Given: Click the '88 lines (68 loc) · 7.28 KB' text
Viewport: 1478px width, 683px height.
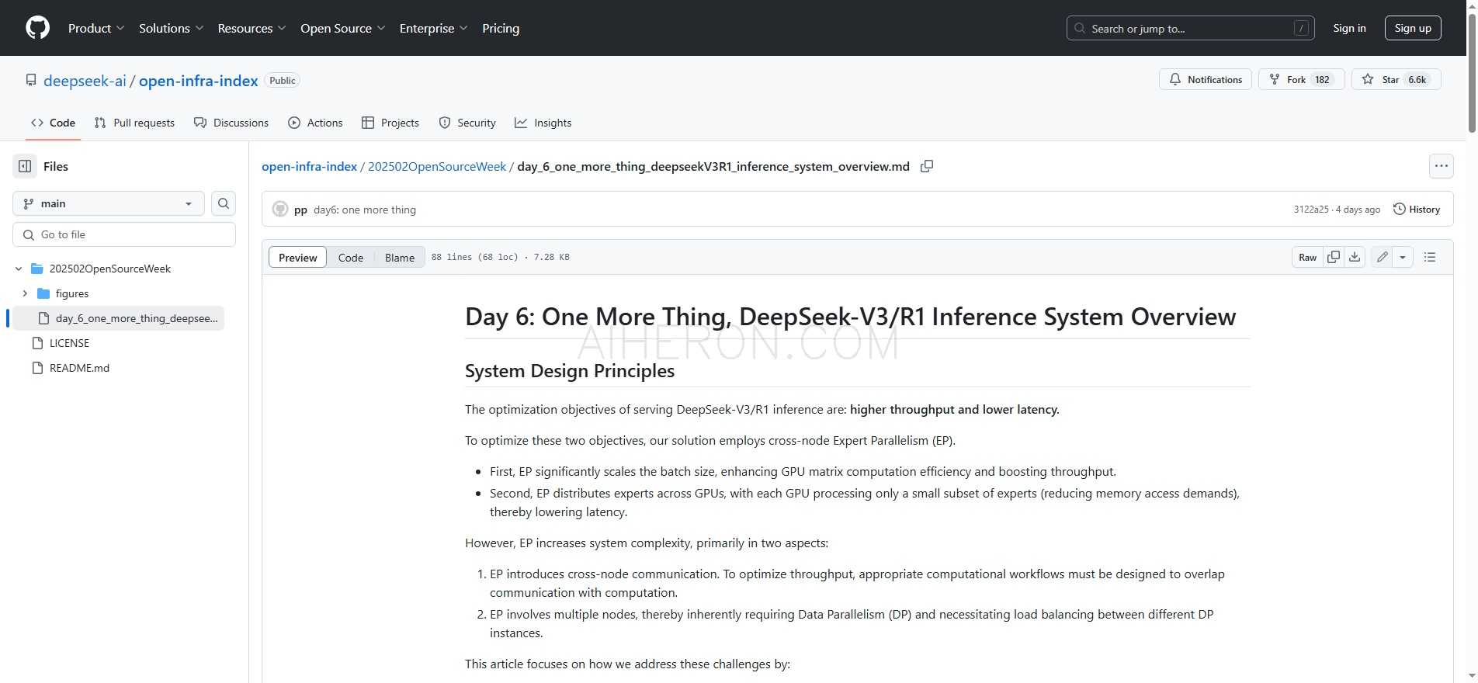Looking at the screenshot, I should [500, 257].
